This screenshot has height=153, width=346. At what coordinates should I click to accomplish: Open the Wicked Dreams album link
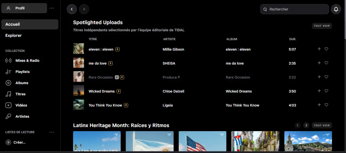pos(239,91)
